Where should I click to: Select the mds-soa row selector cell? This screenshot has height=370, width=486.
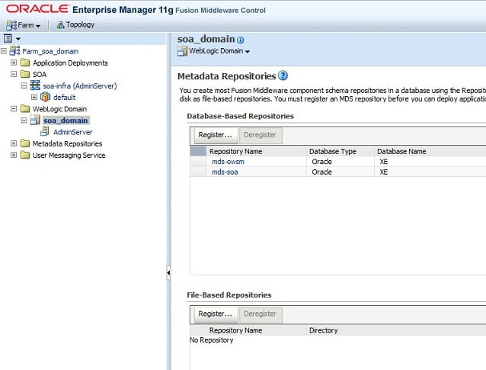click(x=198, y=172)
